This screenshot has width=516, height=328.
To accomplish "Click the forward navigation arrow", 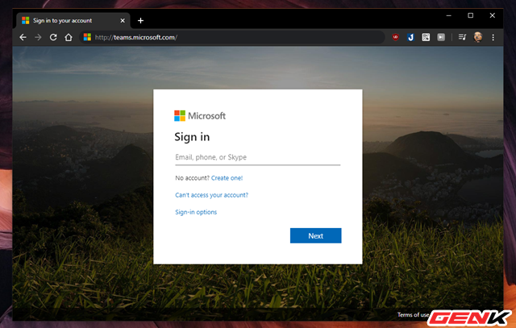I will coord(38,38).
